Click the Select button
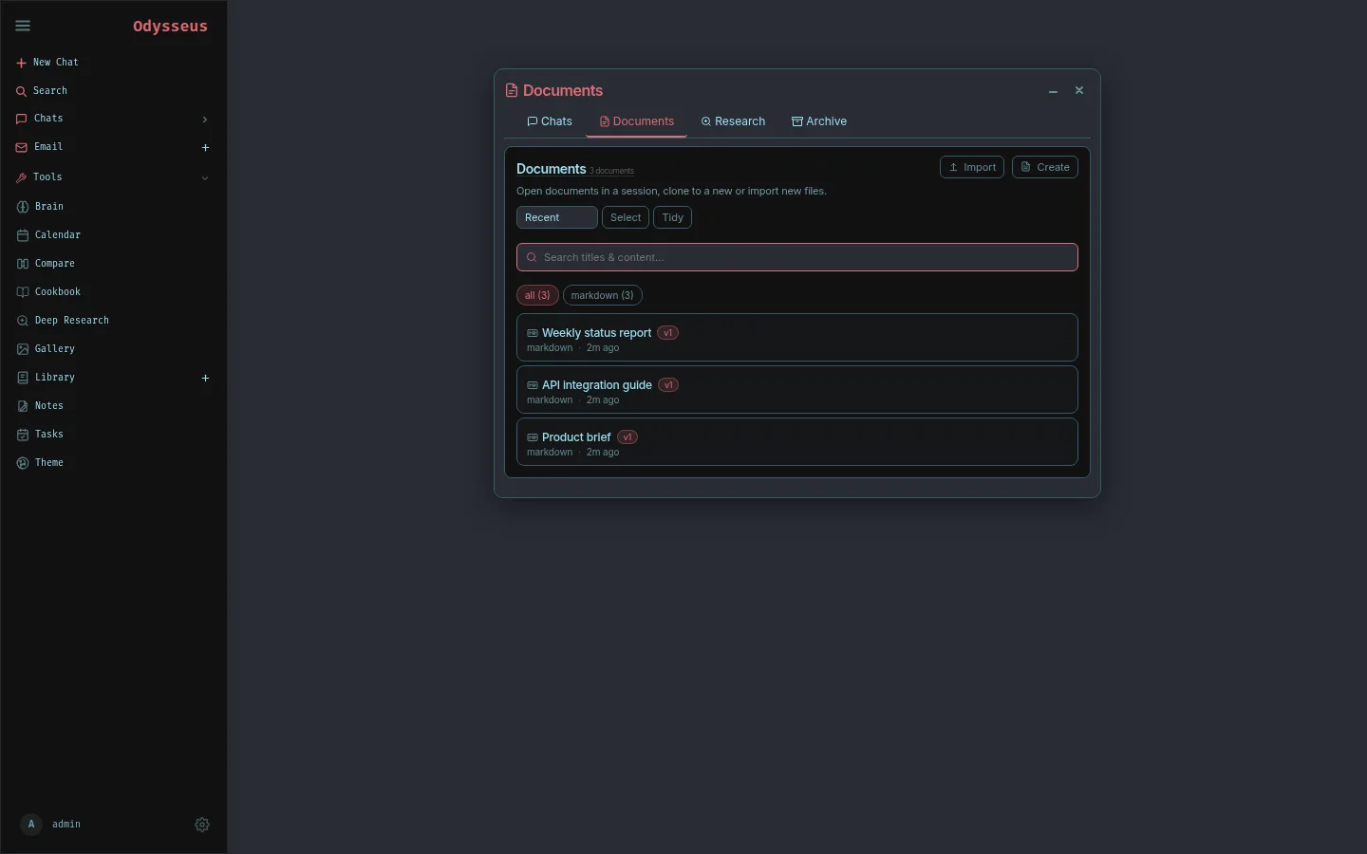This screenshot has height=854, width=1367. pyautogui.click(x=626, y=217)
